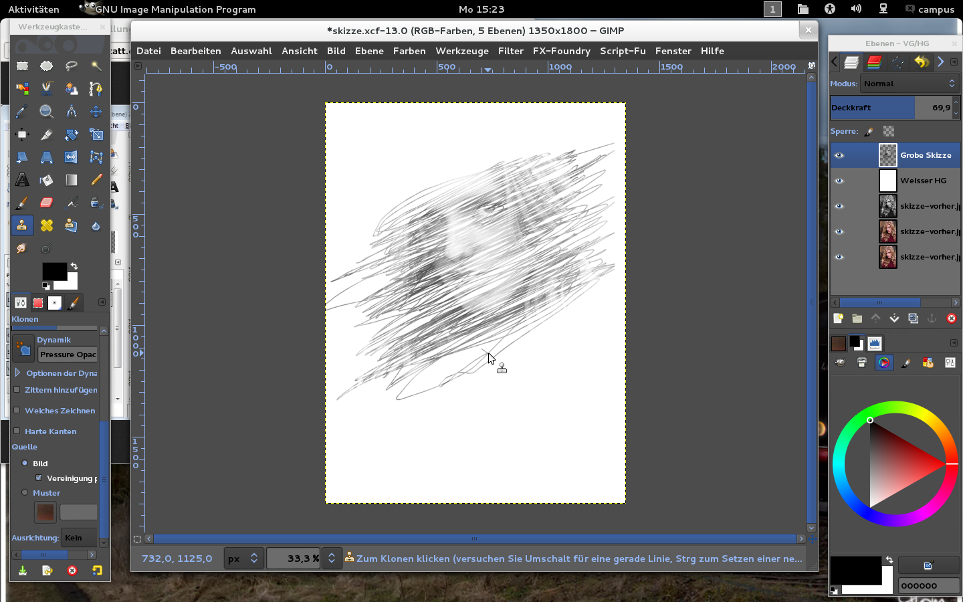Adjust the Deckkraft opacity slider
This screenshot has width=963, height=602.
[889, 108]
